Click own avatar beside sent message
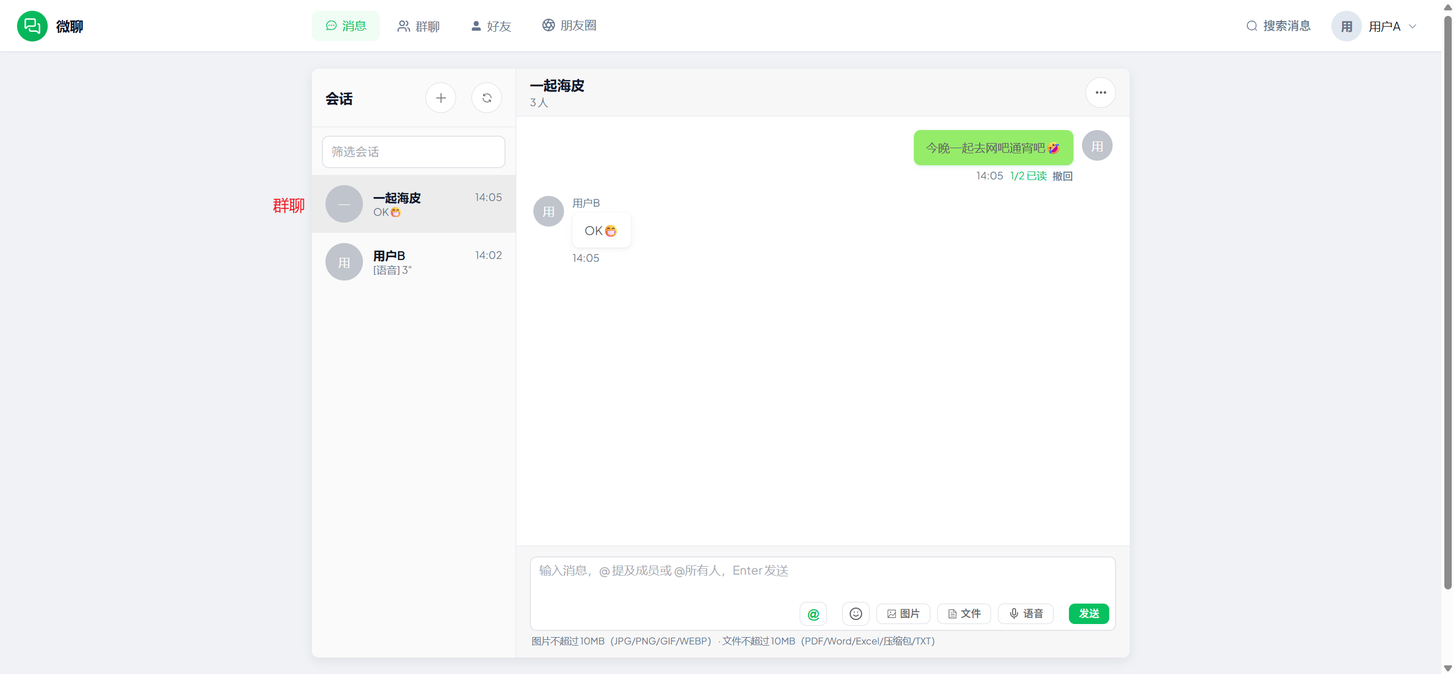Viewport: 1454px width, 674px height. [x=1097, y=145]
